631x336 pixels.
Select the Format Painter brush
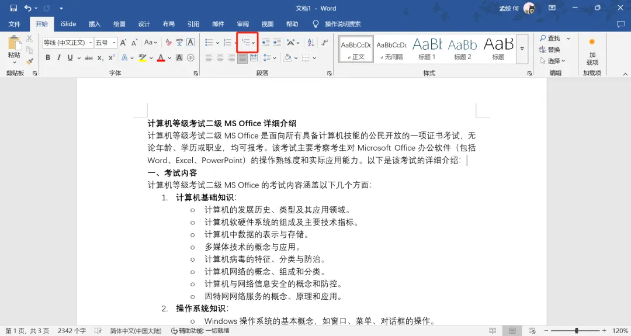[29, 61]
